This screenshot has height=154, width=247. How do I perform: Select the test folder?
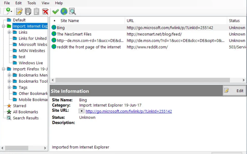point(22,57)
